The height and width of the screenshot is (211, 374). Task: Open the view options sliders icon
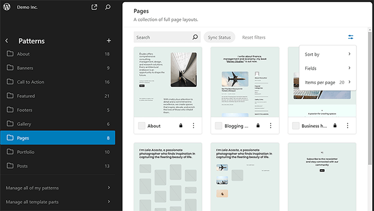click(x=351, y=37)
